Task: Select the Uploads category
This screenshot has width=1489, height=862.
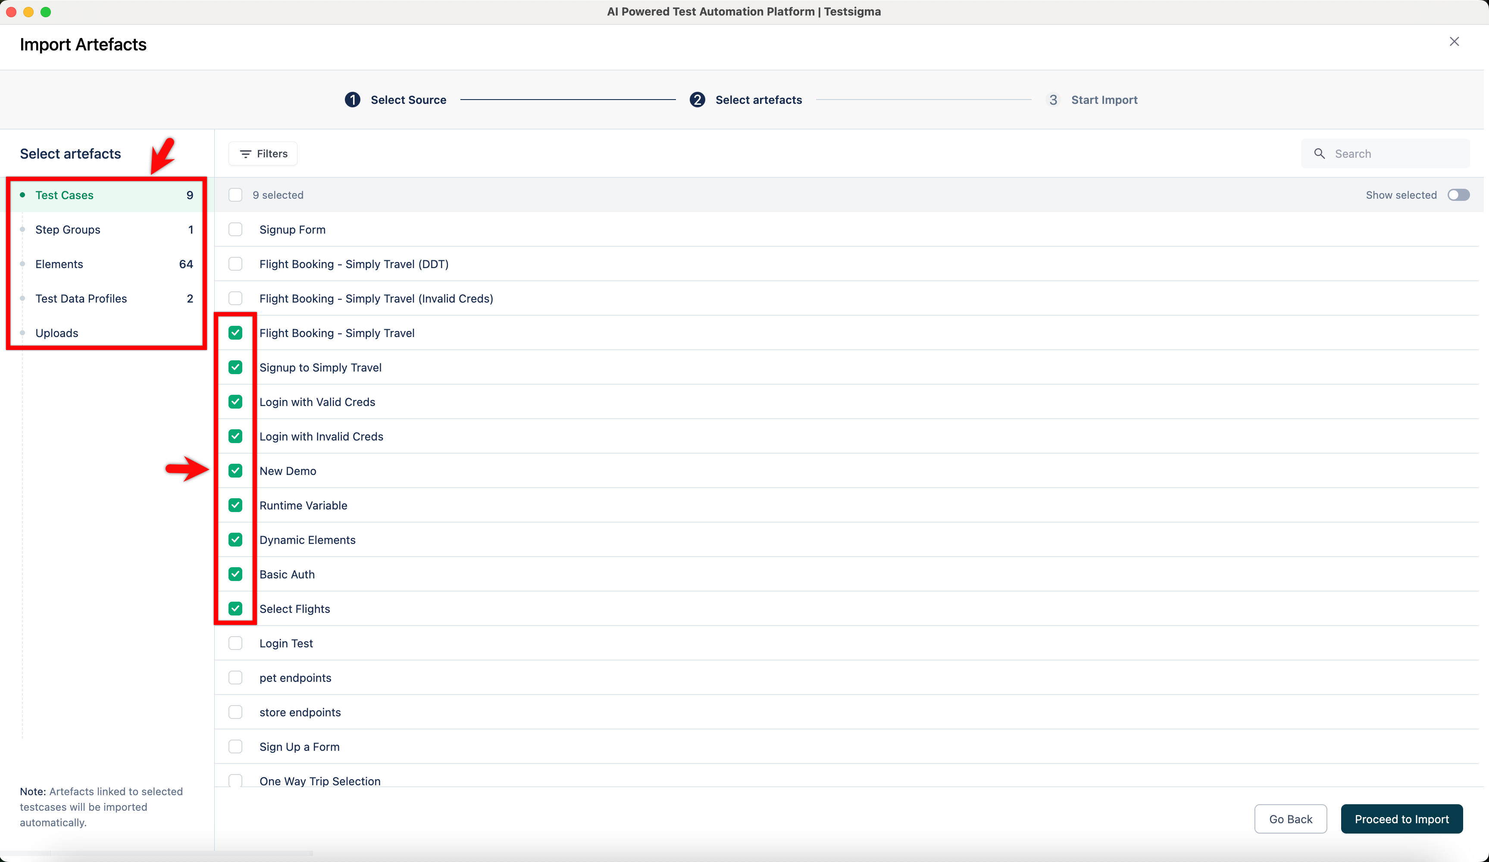Action: [x=57, y=333]
